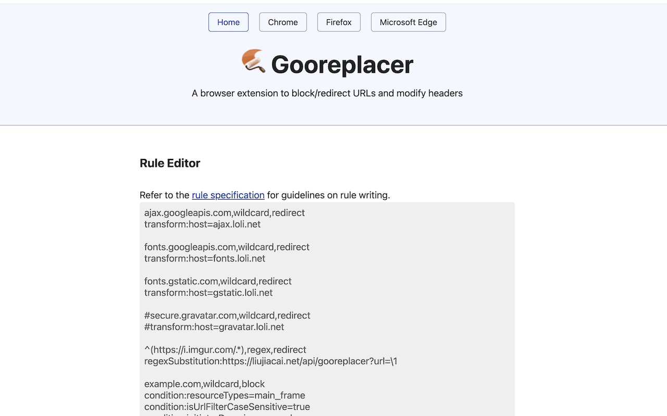The height and width of the screenshot is (416, 667).
Task: Click the Gooreplacer title heading
Action: [341, 64]
